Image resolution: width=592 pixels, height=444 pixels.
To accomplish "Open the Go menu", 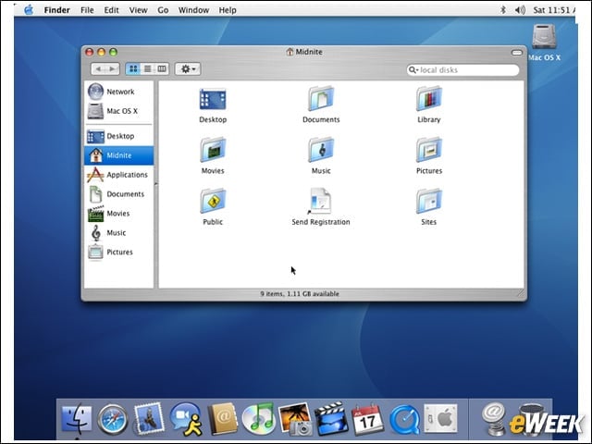I will point(163,10).
